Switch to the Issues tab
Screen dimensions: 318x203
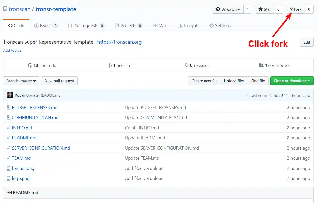click(46, 26)
